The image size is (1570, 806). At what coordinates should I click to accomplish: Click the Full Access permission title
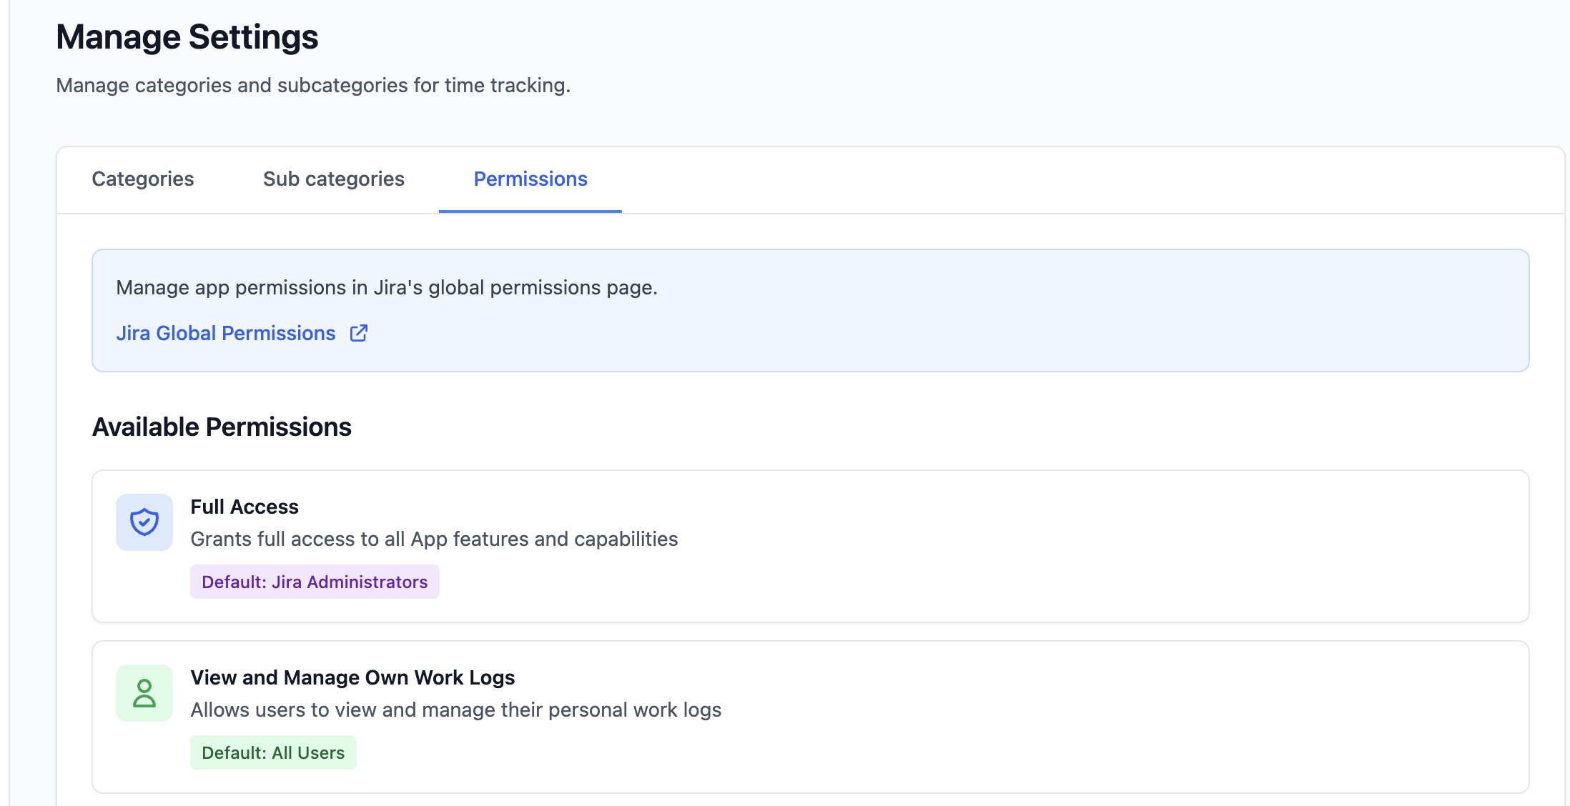(x=244, y=507)
